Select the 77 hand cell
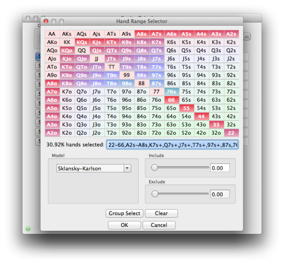Viewport: 284px width, 265px height. [x=157, y=92]
